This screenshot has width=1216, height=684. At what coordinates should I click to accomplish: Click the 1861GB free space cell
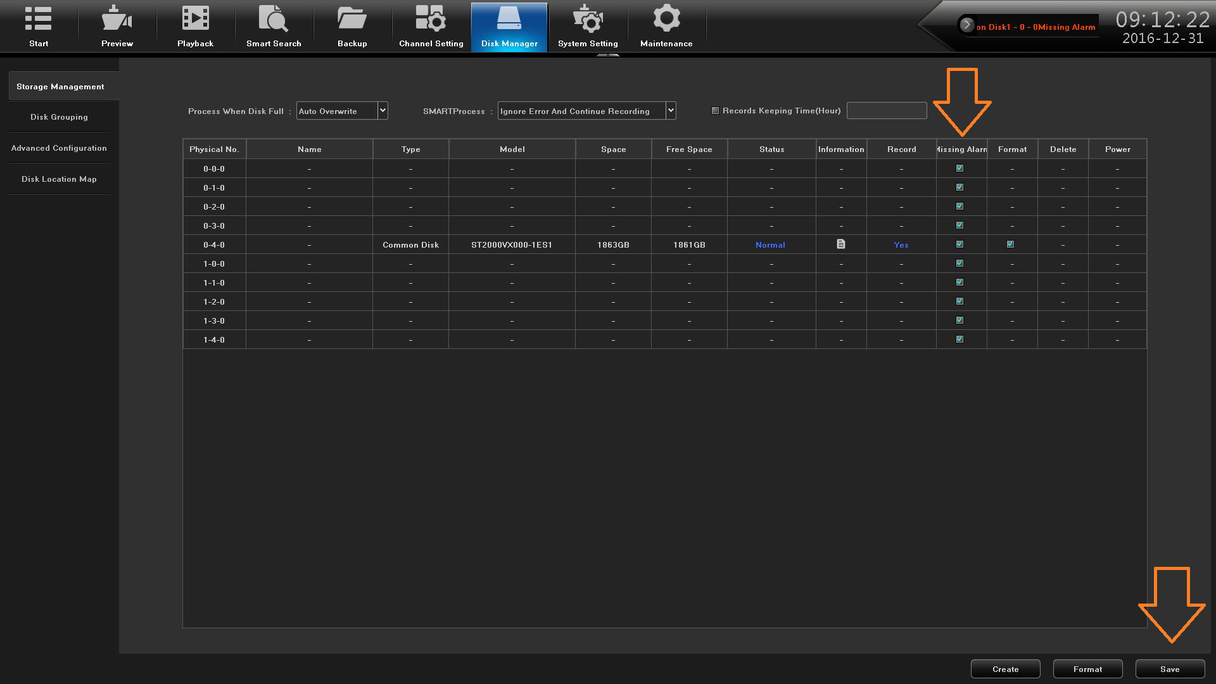[x=689, y=244]
